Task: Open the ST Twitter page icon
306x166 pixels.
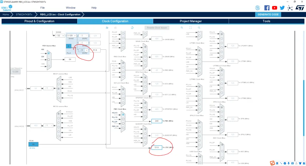Action: [x=282, y=8]
